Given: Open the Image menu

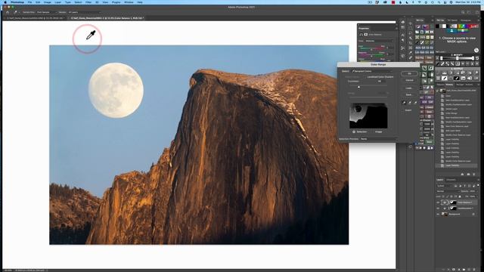Looking at the screenshot, I should coord(47,2).
